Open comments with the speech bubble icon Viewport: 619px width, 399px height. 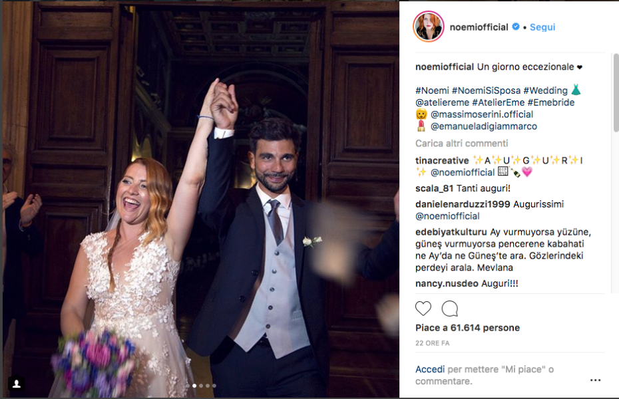450,309
